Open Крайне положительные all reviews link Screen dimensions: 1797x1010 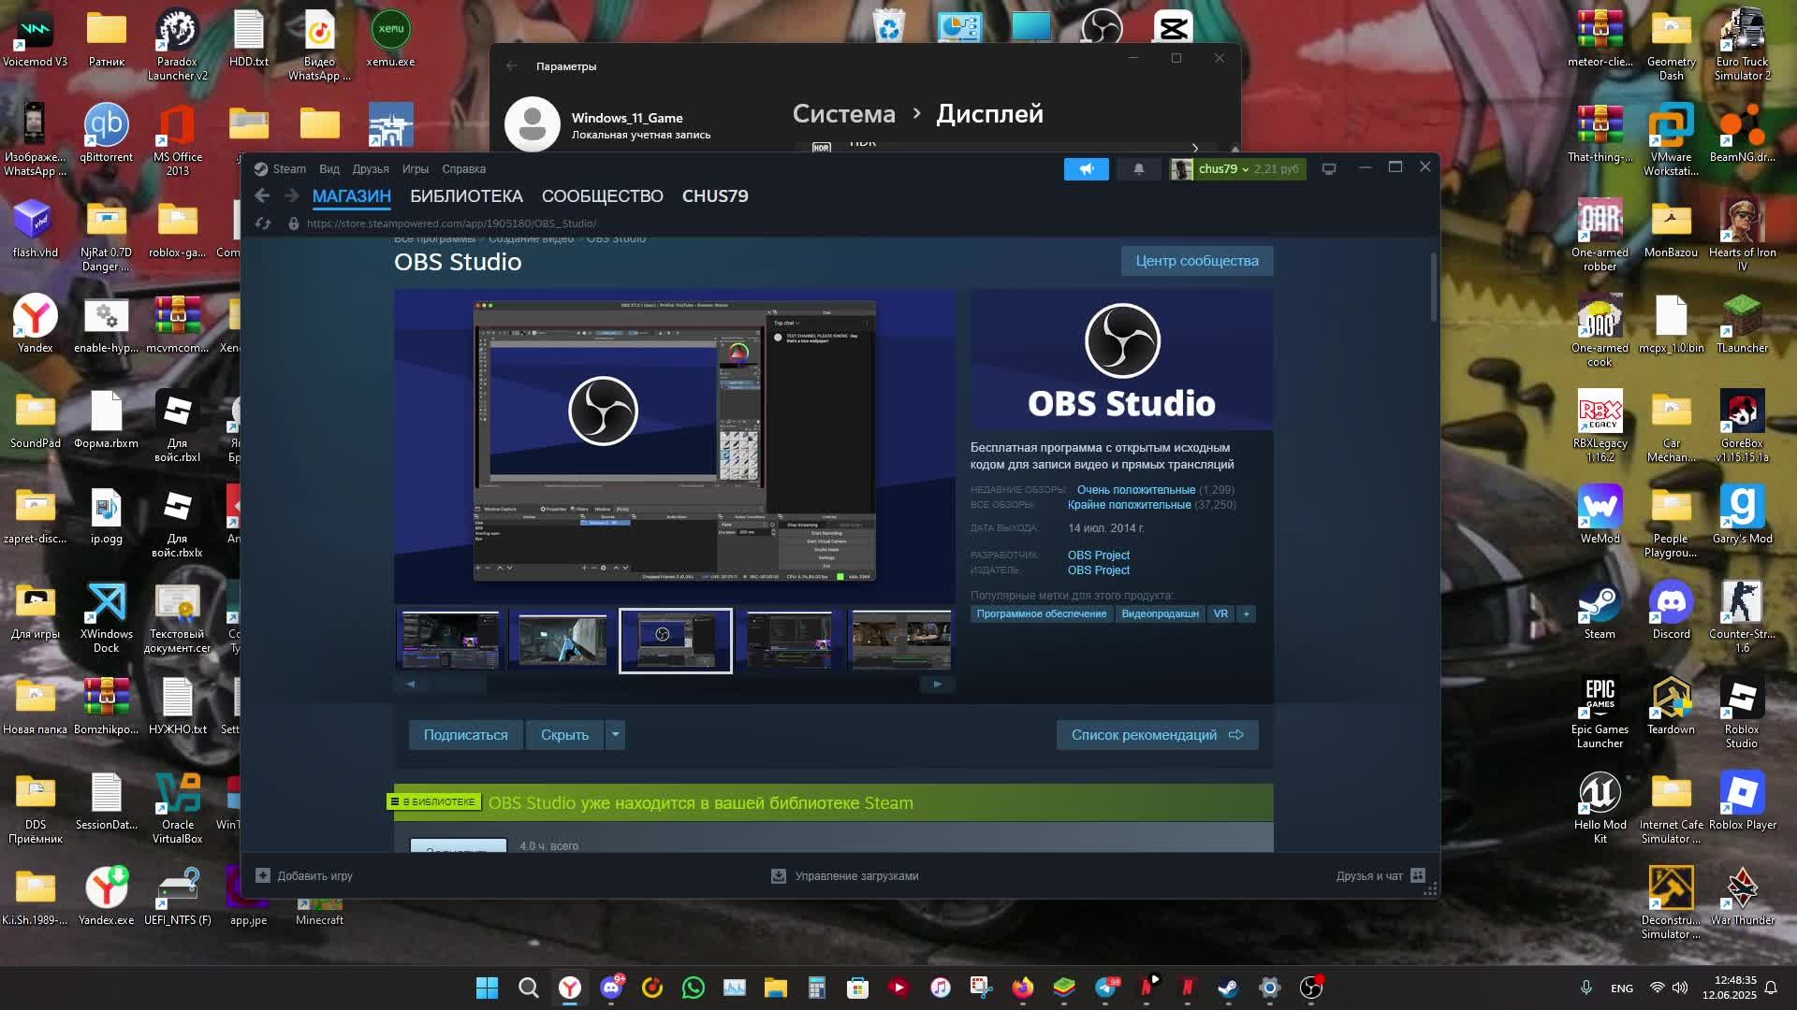tap(1129, 505)
